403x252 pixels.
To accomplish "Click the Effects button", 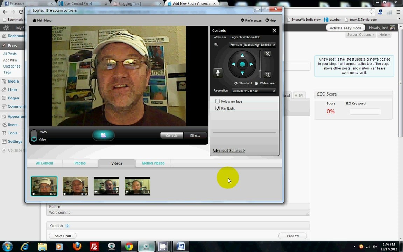I will pyautogui.click(x=195, y=135).
